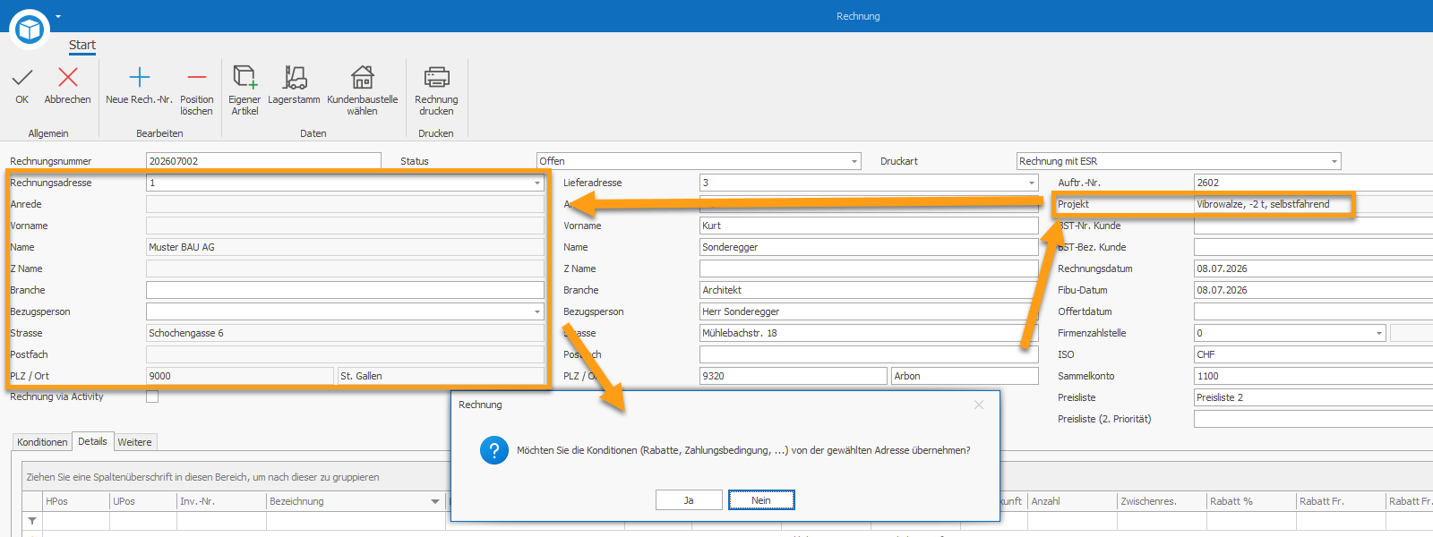Screen dimensions: 1433x537
Task: Click delivery street field Mühlebachstr. 18
Action: pyautogui.click(x=869, y=333)
